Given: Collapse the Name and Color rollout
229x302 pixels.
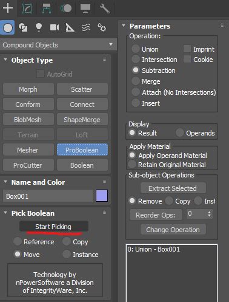Looking at the screenshot, I should (5, 182).
